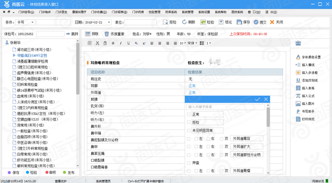
Task: Open 打印预览 print preview
Action: coord(305,119)
